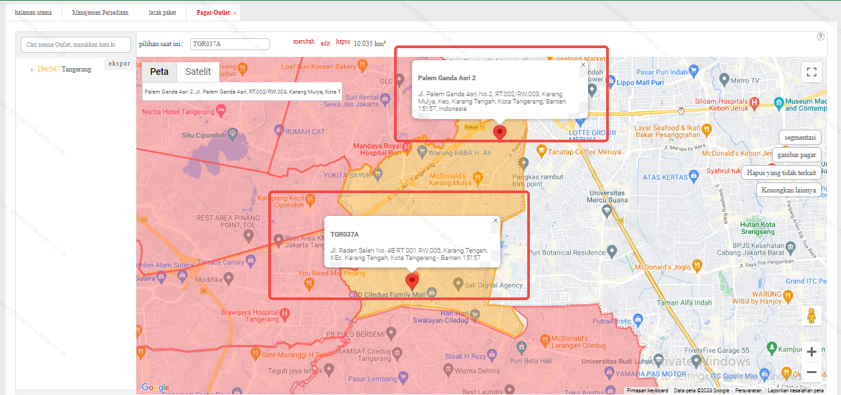Click the CBD Ciledug Family Mall icon
Screen dimensions: 841x395
[x=432, y=293]
